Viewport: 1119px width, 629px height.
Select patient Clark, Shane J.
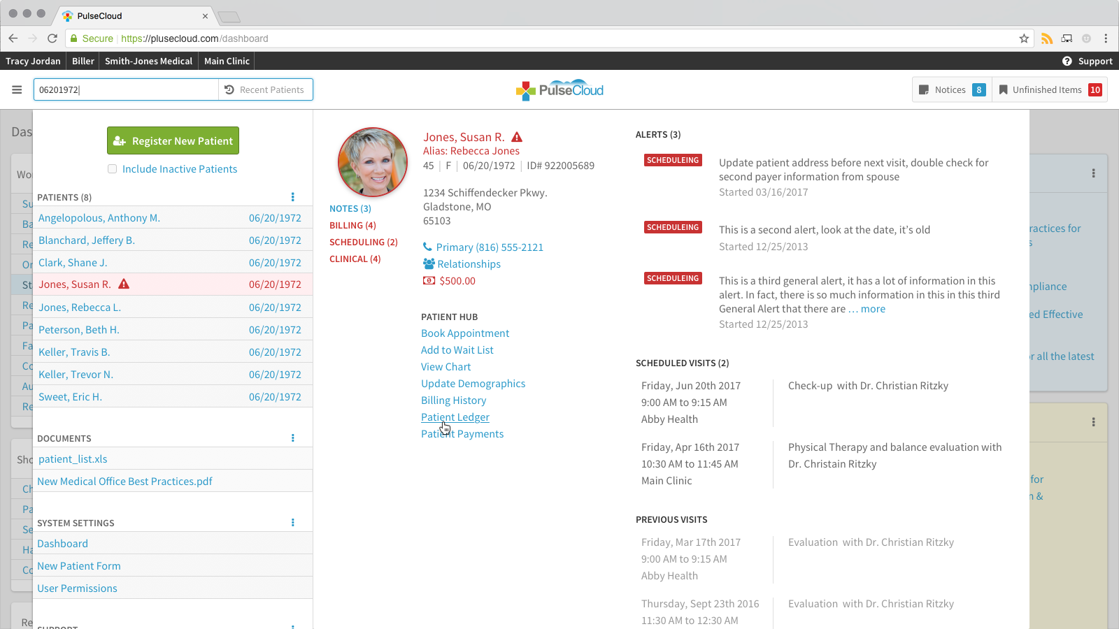tap(173, 263)
